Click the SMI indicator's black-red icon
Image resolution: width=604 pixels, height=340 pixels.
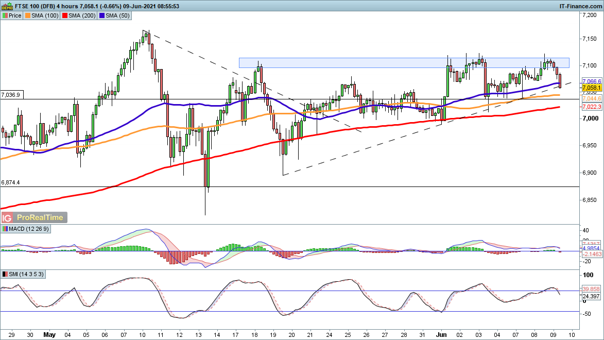pyautogui.click(x=5, y=275)
